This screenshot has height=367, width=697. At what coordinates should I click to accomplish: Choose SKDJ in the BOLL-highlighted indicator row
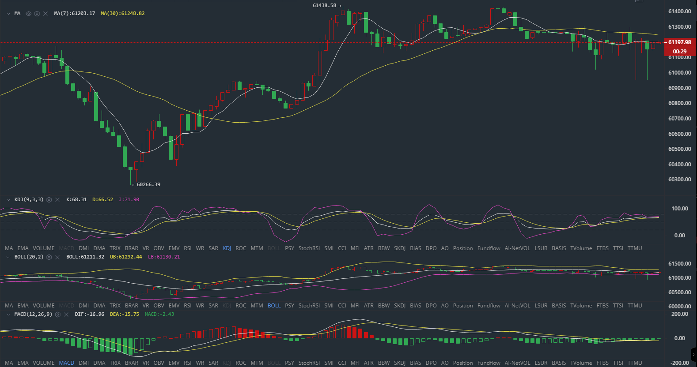(400, 306)
